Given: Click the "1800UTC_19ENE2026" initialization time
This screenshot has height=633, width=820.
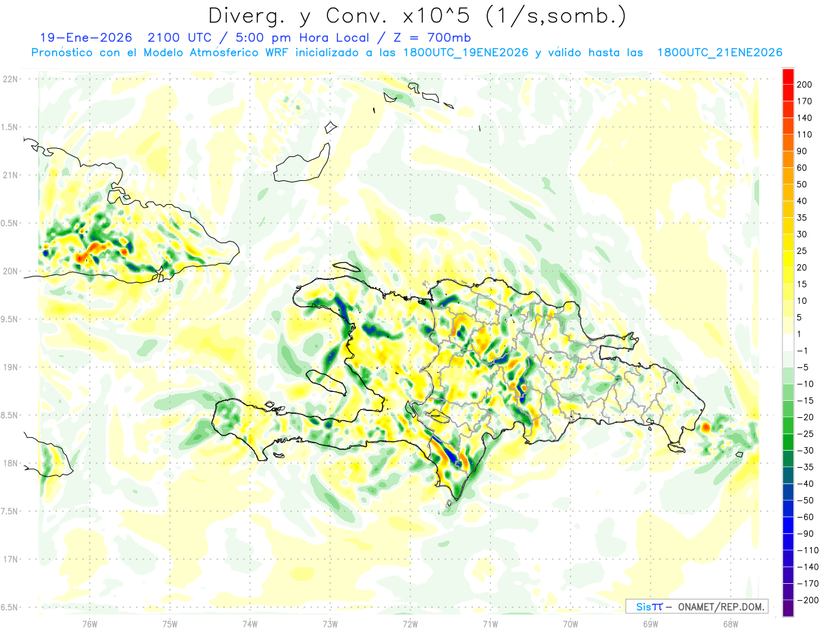Looking at the screenshot, I should click(x=465, y=53).
